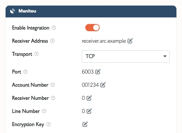The width and height of the screenshot is (182, 133).
Task: Edit the Account Number 001234
Action: [103, 85]
